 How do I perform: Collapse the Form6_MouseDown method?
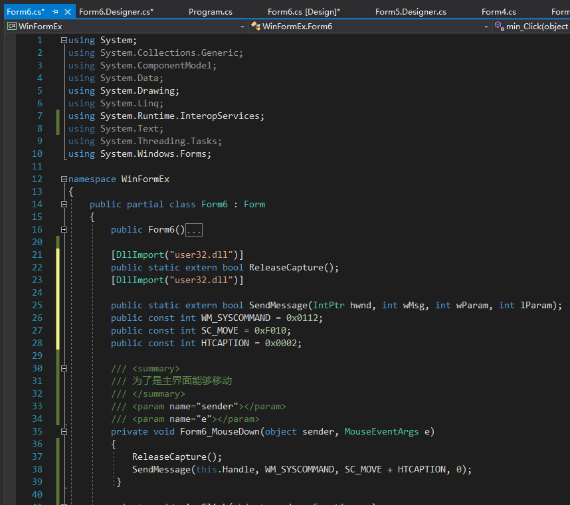[x=64, y=431]
